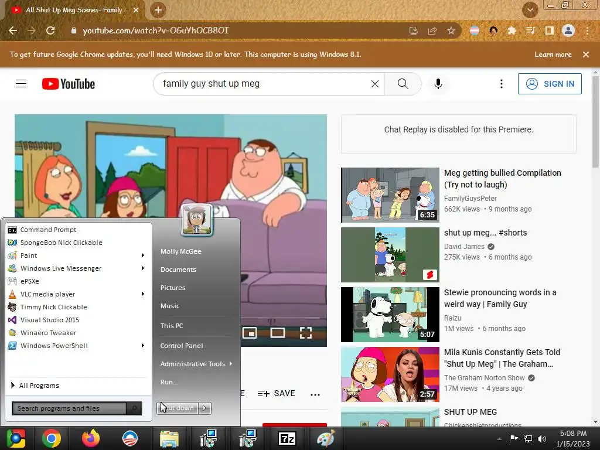Image resolution: width=600 pixels, height=450 pixels.
Task: Launch SpongeBob Nick Clickable
Action: pyautogui.click(x=79, y=243)
